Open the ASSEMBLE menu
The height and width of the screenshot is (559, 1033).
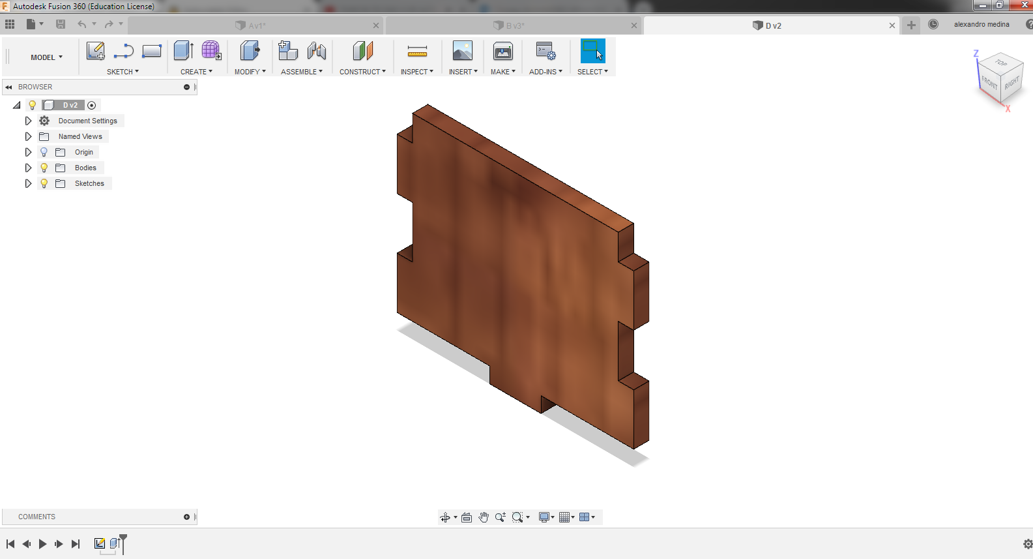[x=302, y=72]
